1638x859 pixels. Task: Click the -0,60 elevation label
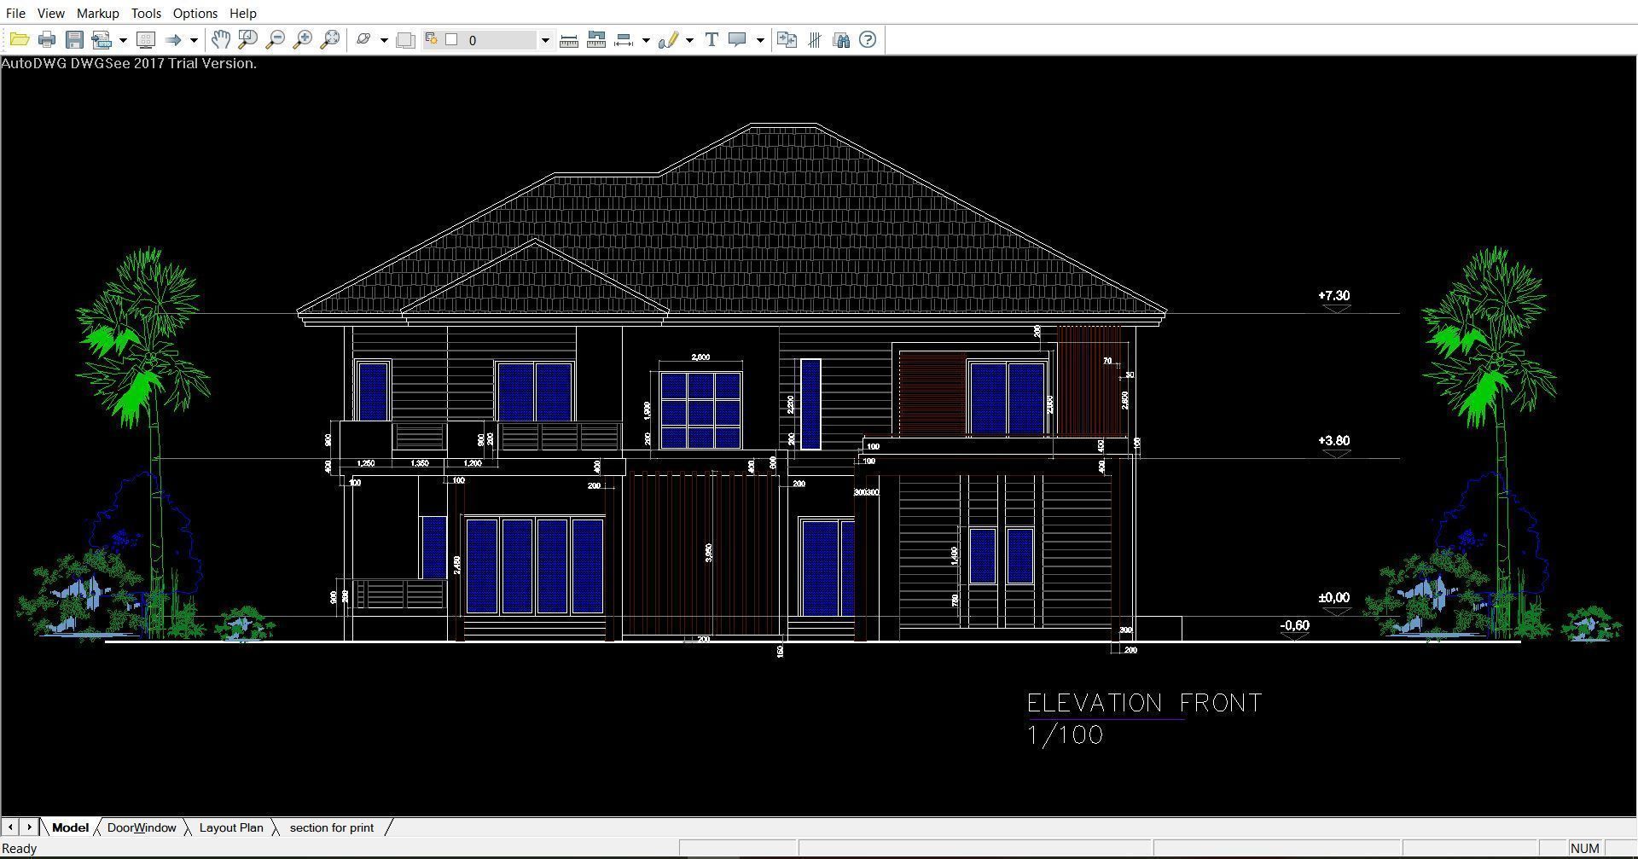point(1294,625)
